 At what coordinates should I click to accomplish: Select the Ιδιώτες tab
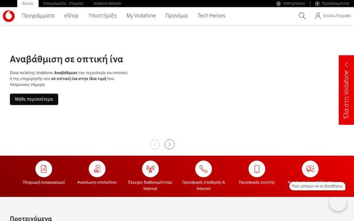[x=28, y=3]
